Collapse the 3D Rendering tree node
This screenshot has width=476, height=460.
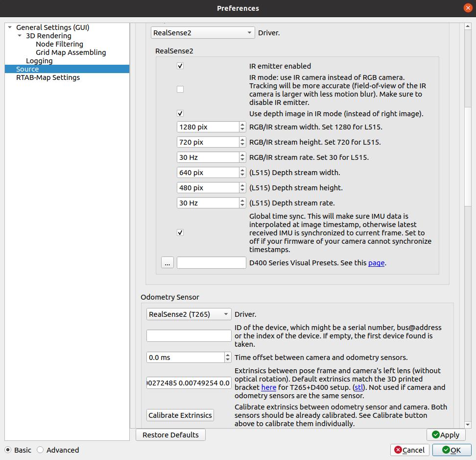20,36
